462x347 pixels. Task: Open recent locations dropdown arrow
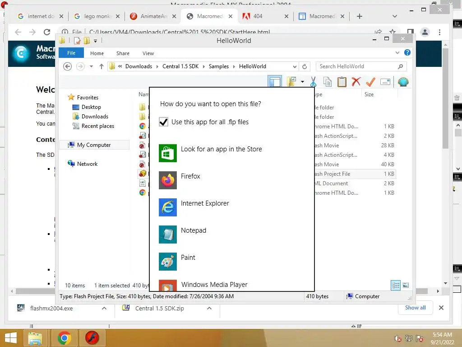(91, 66)
